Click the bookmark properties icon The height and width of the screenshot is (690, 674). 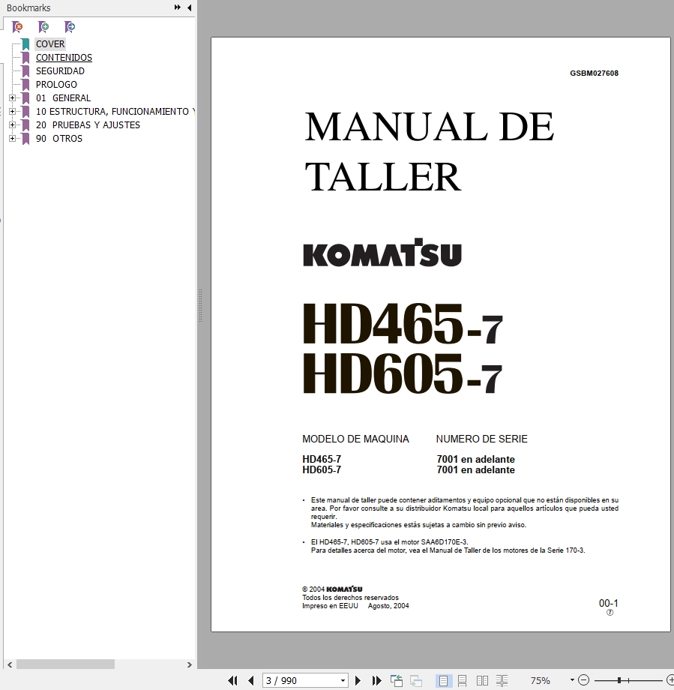tap(70, 27)
